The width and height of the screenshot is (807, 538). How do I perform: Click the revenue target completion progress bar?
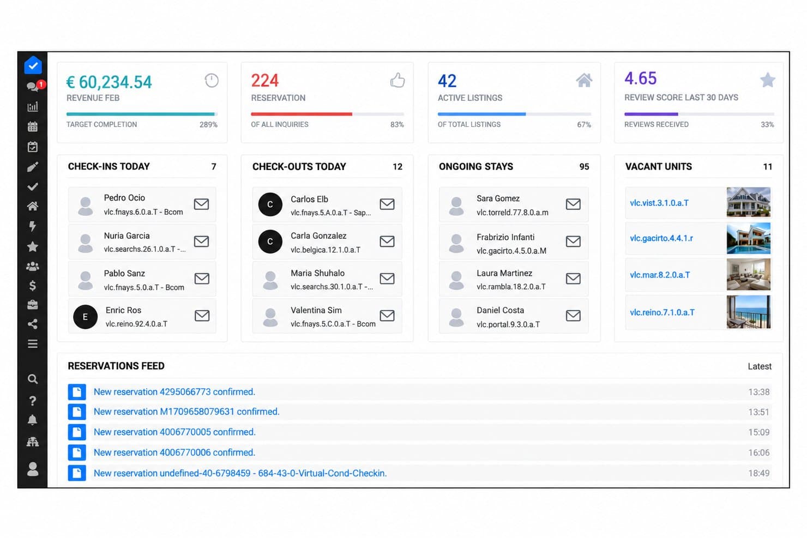point(142,114)
